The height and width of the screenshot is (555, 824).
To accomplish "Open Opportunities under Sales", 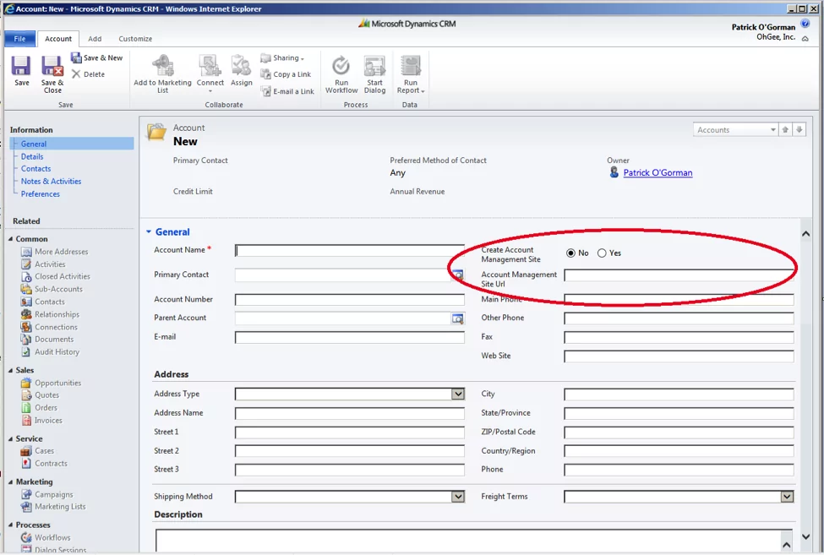I will click(52, 383).
